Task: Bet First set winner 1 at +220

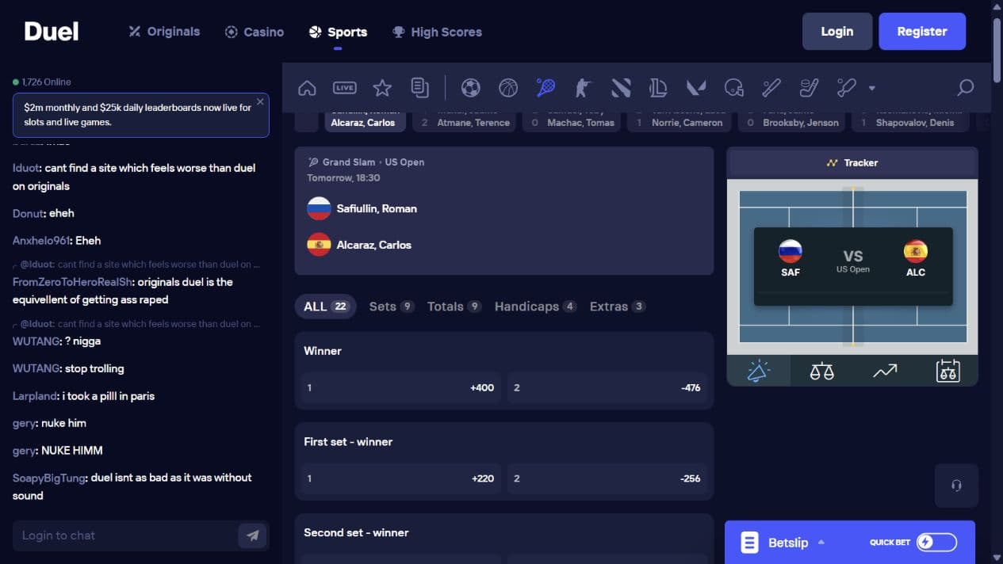Action: 401,478
